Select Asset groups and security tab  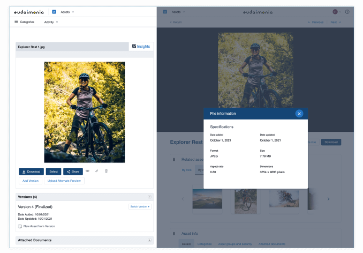click(235, 244)
